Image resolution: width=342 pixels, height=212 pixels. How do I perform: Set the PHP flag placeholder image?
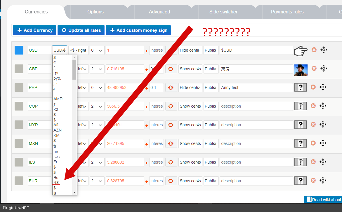point(301,87)
